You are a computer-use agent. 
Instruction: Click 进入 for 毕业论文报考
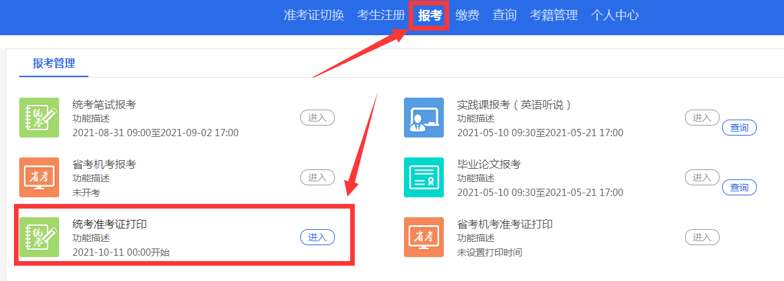point(702,177)
